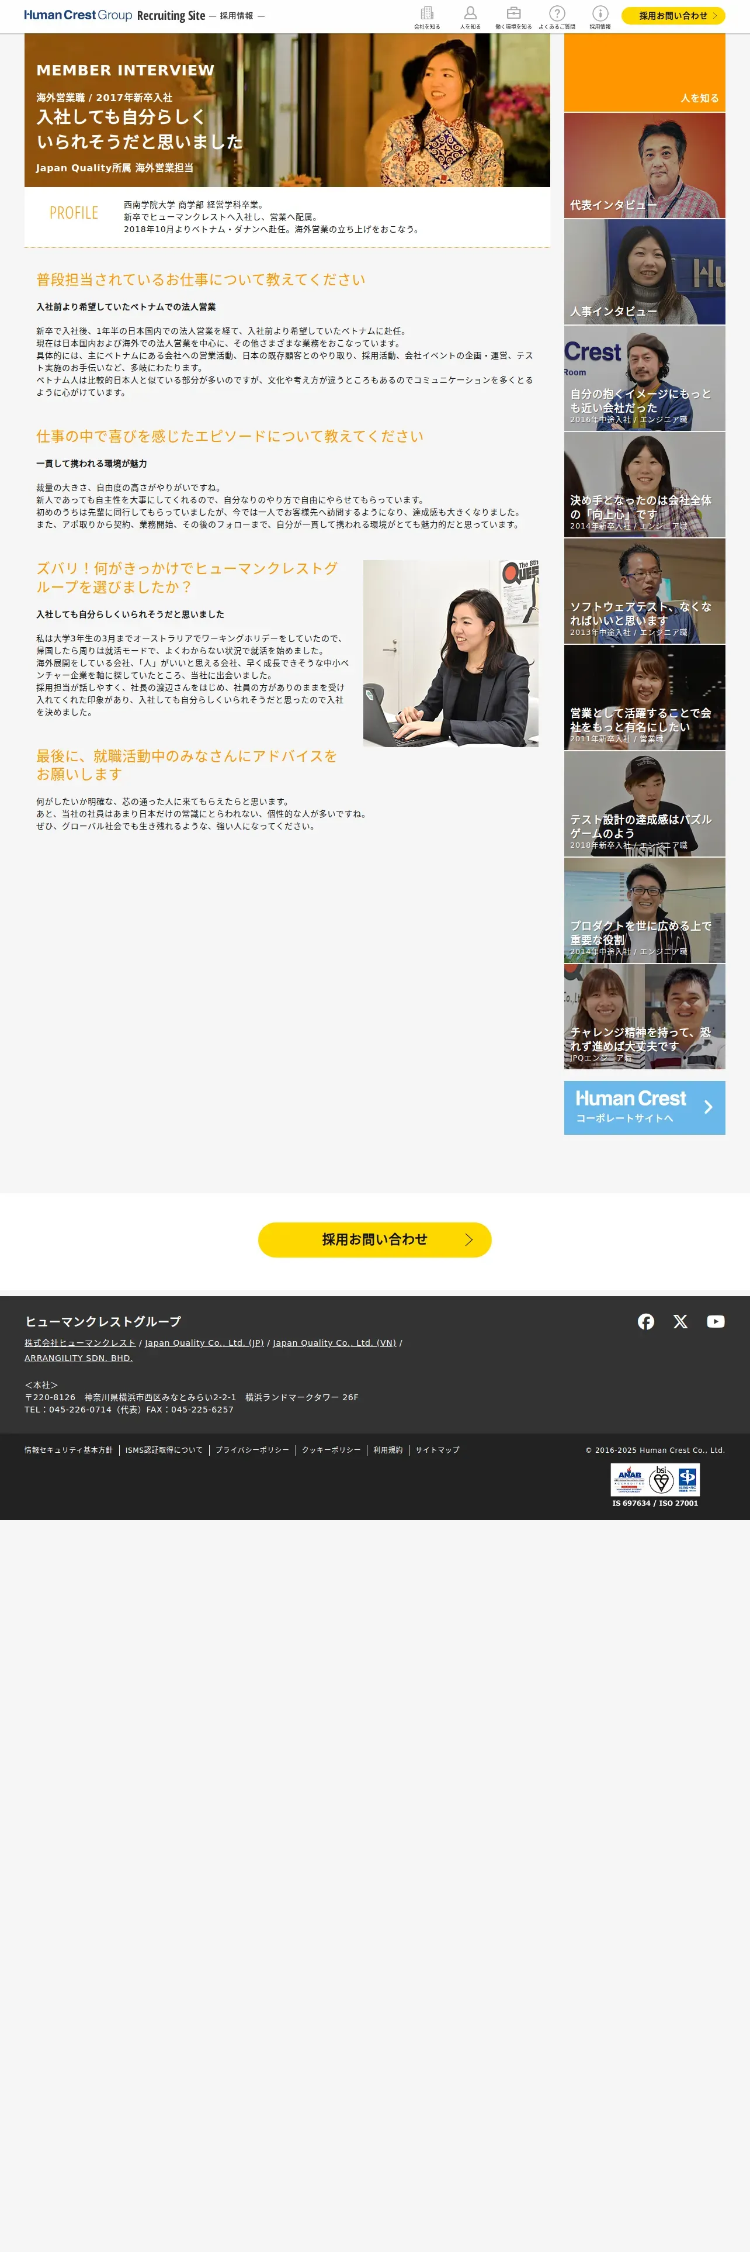Click the MEMBER INTERVIEW hero banner image
Viewport: 750px width, 2252px height.
click(x=287, y=110)
